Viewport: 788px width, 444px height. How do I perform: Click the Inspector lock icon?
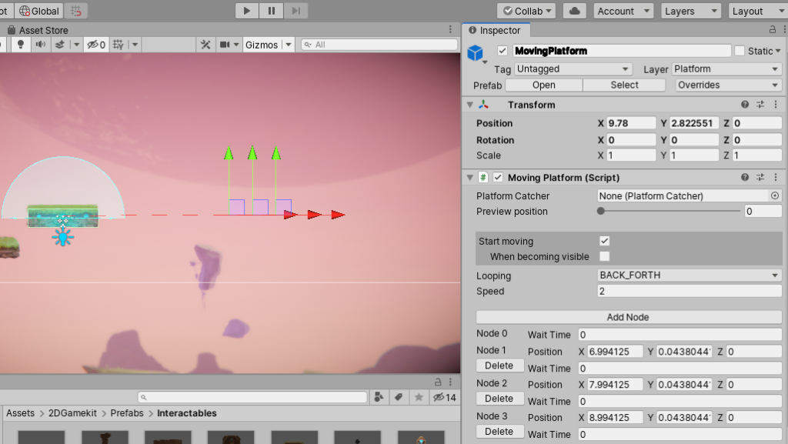(x=773, y=29)
